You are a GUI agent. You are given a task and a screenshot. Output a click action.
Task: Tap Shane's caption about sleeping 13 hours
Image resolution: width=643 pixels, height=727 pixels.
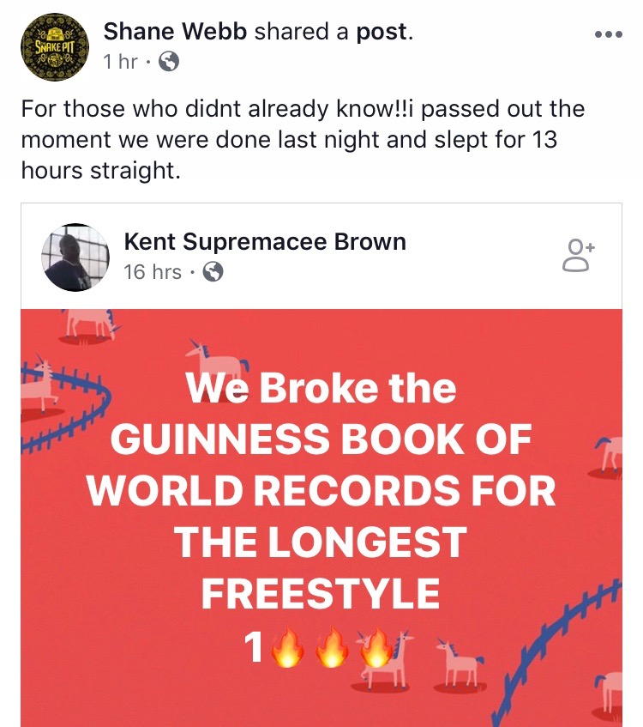[x=303, y=140]
